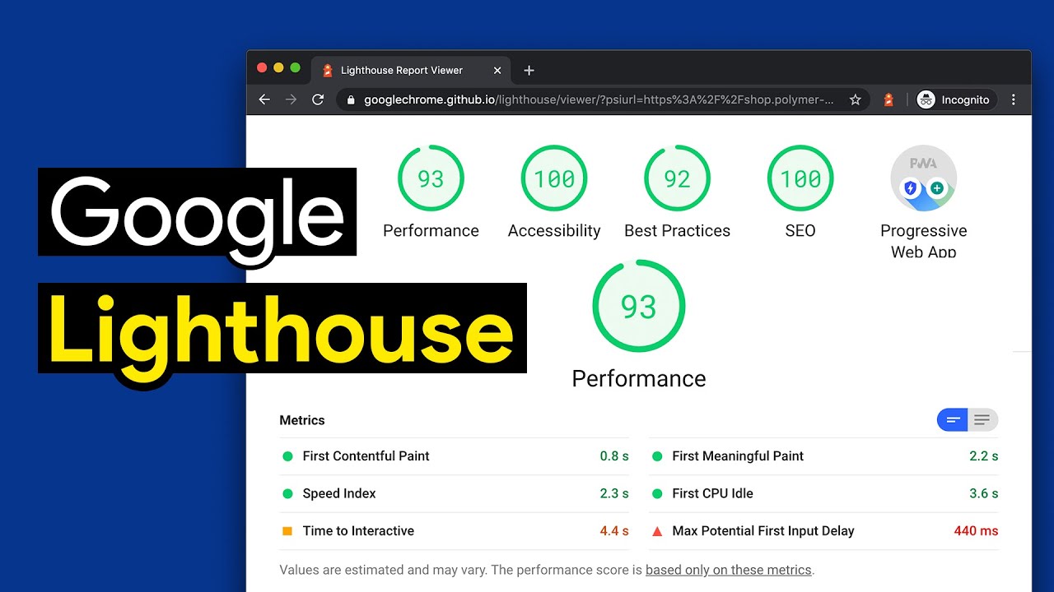This screenshot has width=1054, height=592.
Task: Click the First CPU Idle metric
Action: tap(823, 493)
